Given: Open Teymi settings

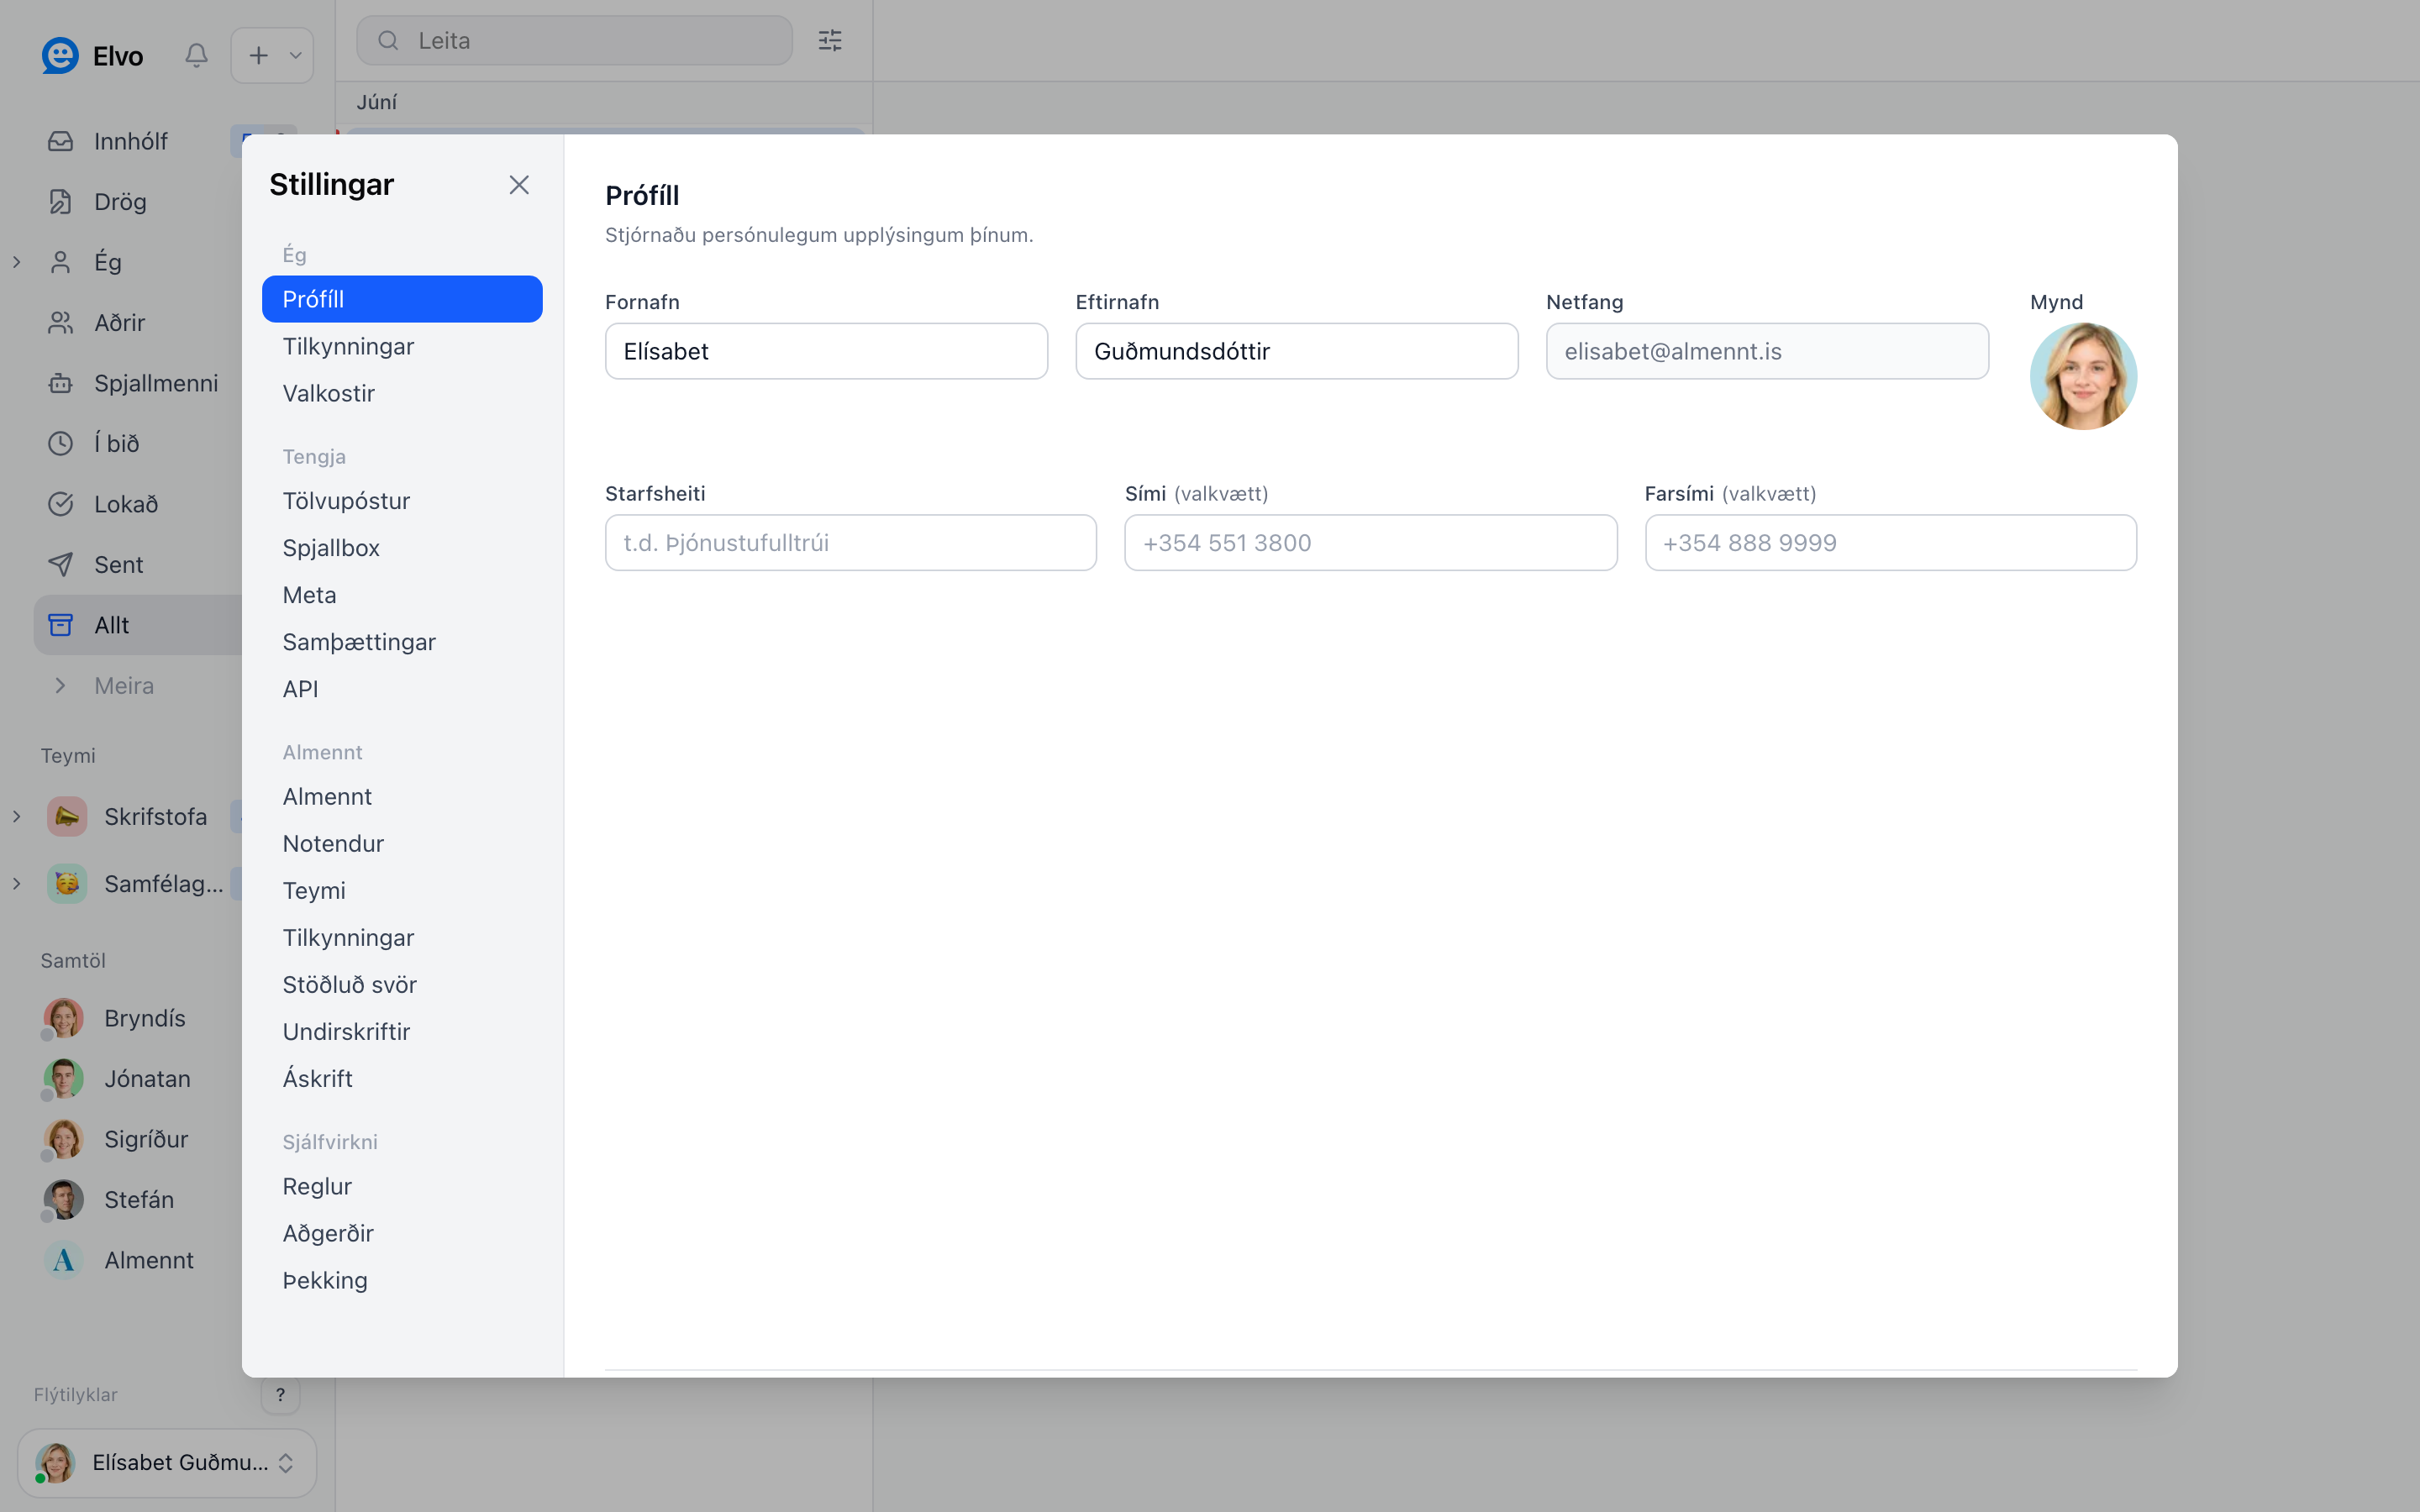Looking at the screenshot, I should tap(402, 891).
